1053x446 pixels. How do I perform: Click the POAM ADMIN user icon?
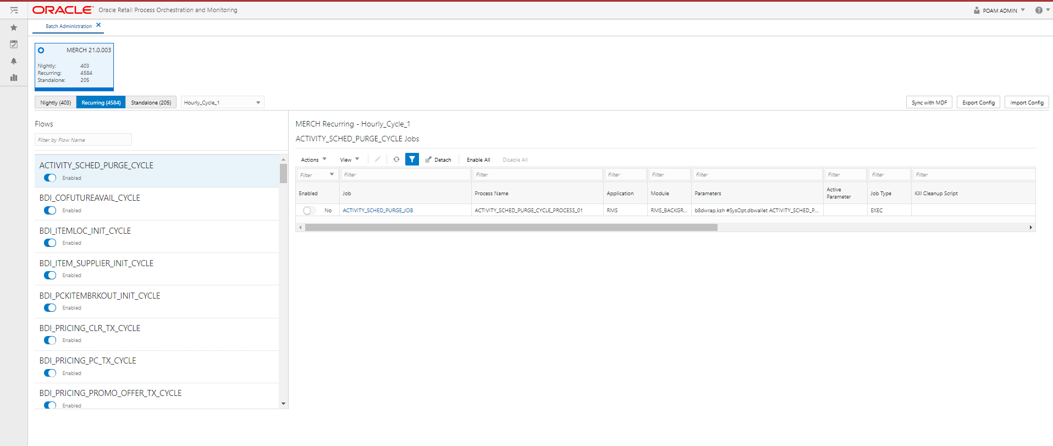pos(977,10)
